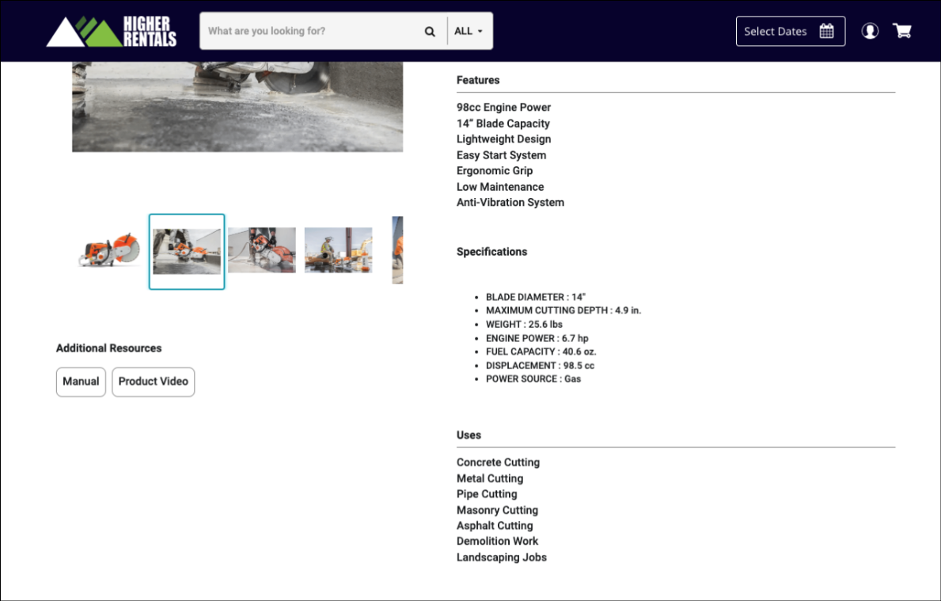Screen dimensions: 941x601
Task: Click the magnifying glass search icon
Action: coord(430,32)
